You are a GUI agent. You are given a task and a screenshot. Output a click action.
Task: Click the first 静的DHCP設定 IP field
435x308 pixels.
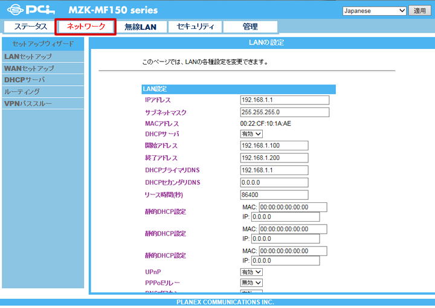(x=285, y=217)
